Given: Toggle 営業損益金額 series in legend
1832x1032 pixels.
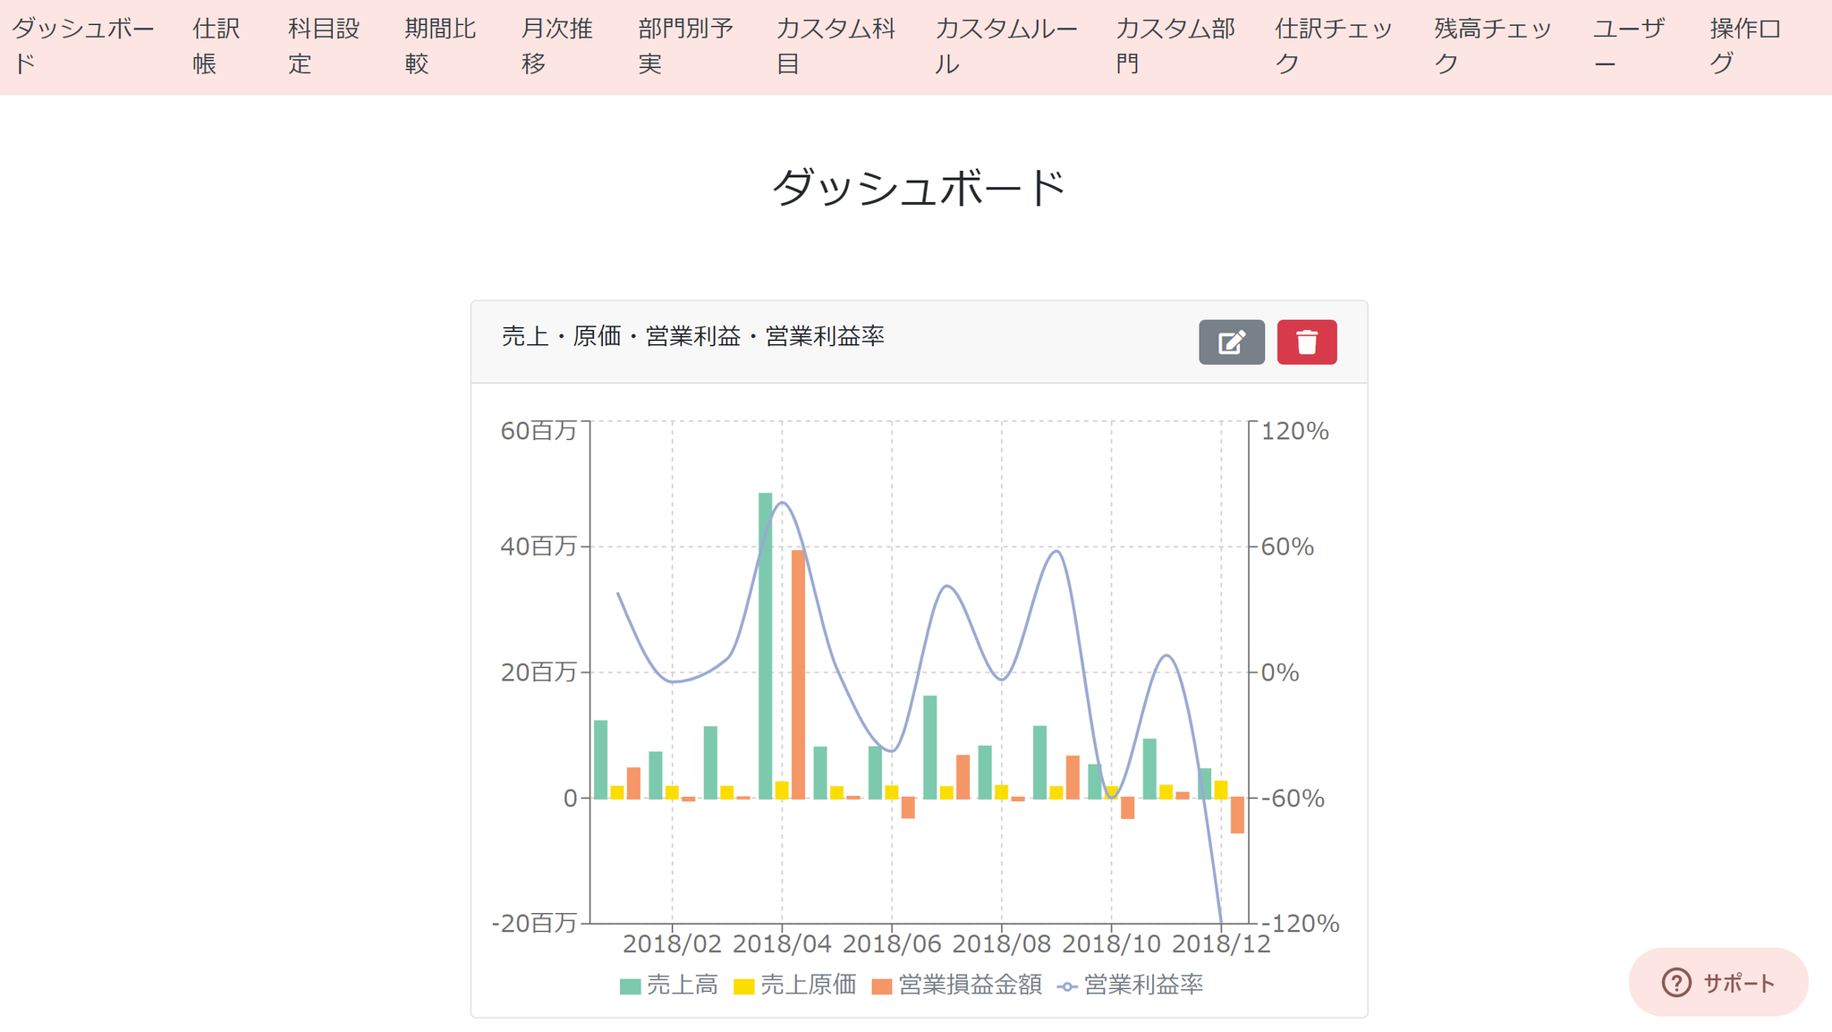Looking at the screenshot, I should pos(957,985).
